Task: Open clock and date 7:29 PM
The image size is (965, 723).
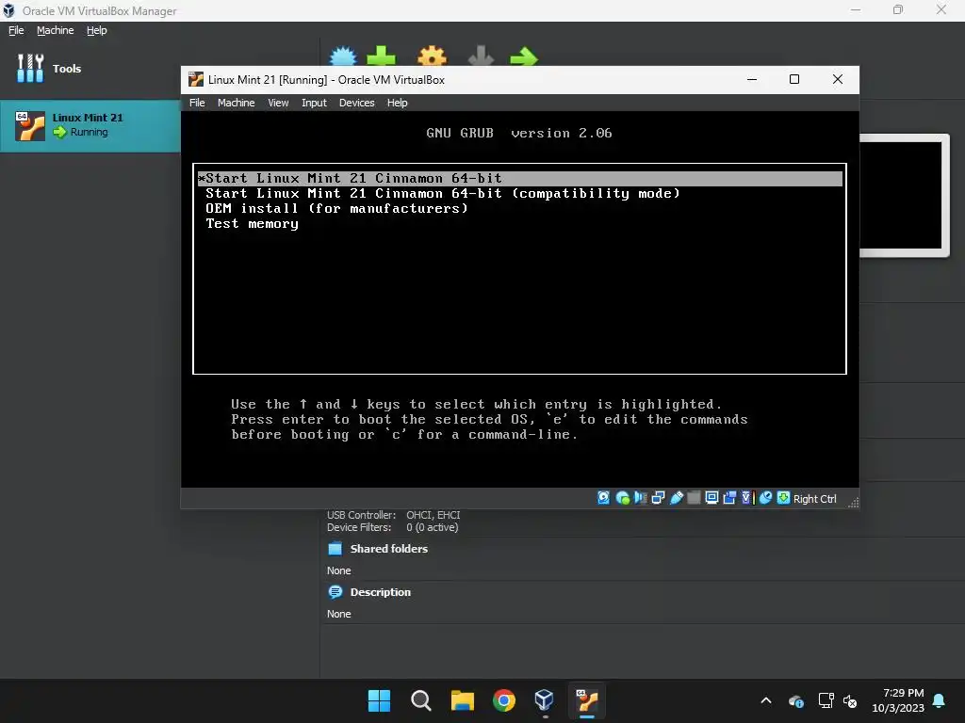Action: tap(898, 700)
